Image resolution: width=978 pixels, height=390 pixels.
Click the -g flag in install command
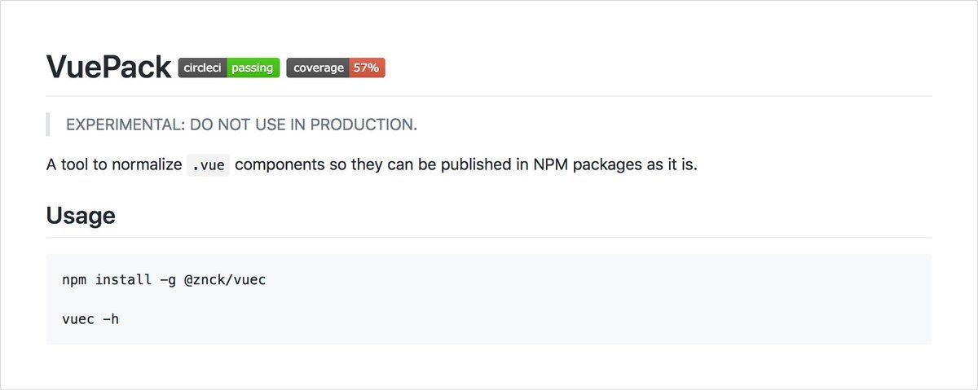point(167,280)
